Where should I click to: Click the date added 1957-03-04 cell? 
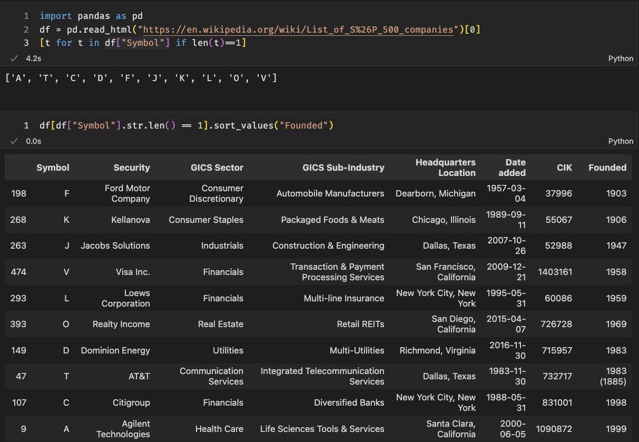(x=506, y=193)
